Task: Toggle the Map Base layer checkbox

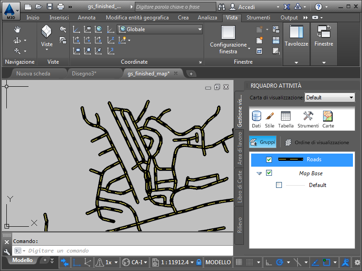Action: coord(269,173)
